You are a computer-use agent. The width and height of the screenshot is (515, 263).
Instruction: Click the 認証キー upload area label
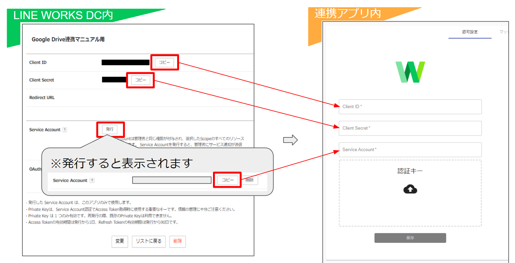coord(410,171)
